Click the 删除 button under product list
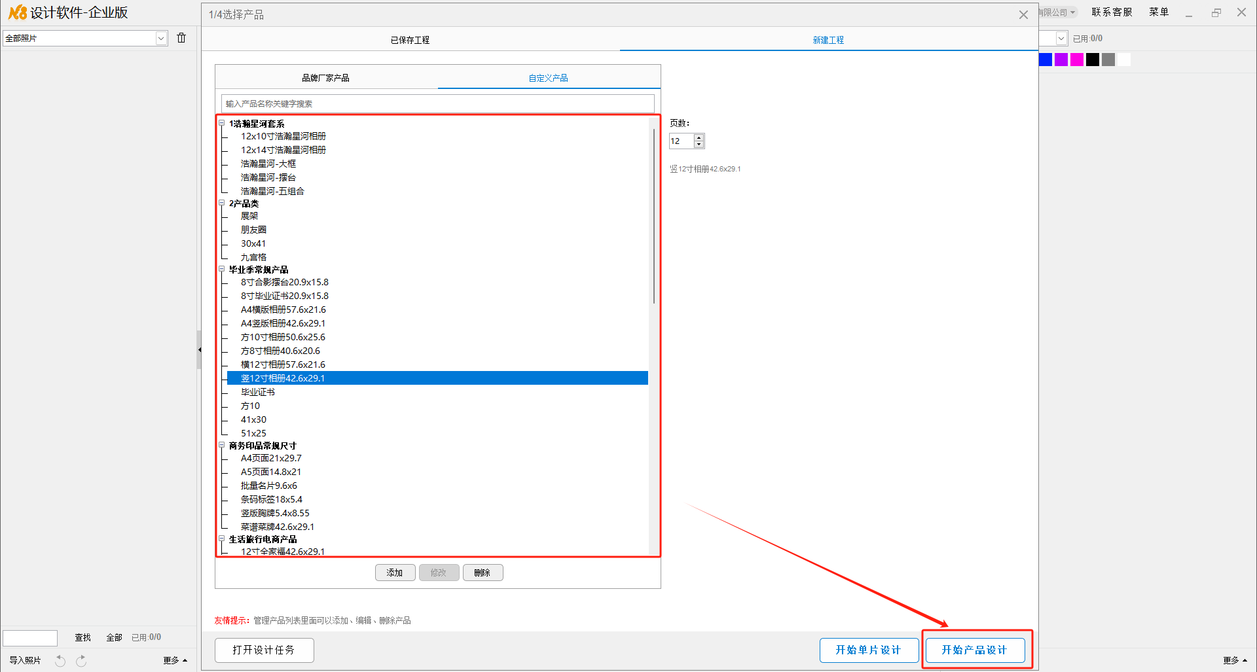 [483, 573]
